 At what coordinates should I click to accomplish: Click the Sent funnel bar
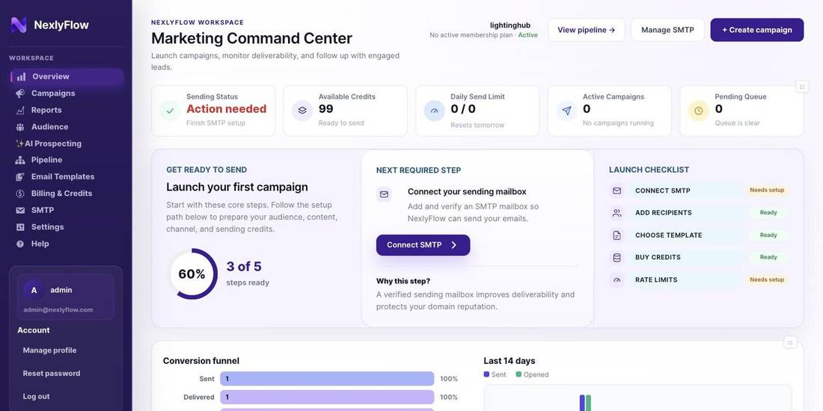tap(327, 379)
